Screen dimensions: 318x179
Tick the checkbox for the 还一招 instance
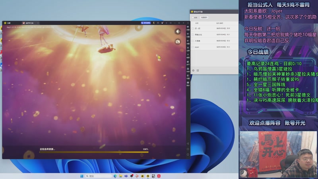(193, 28)
